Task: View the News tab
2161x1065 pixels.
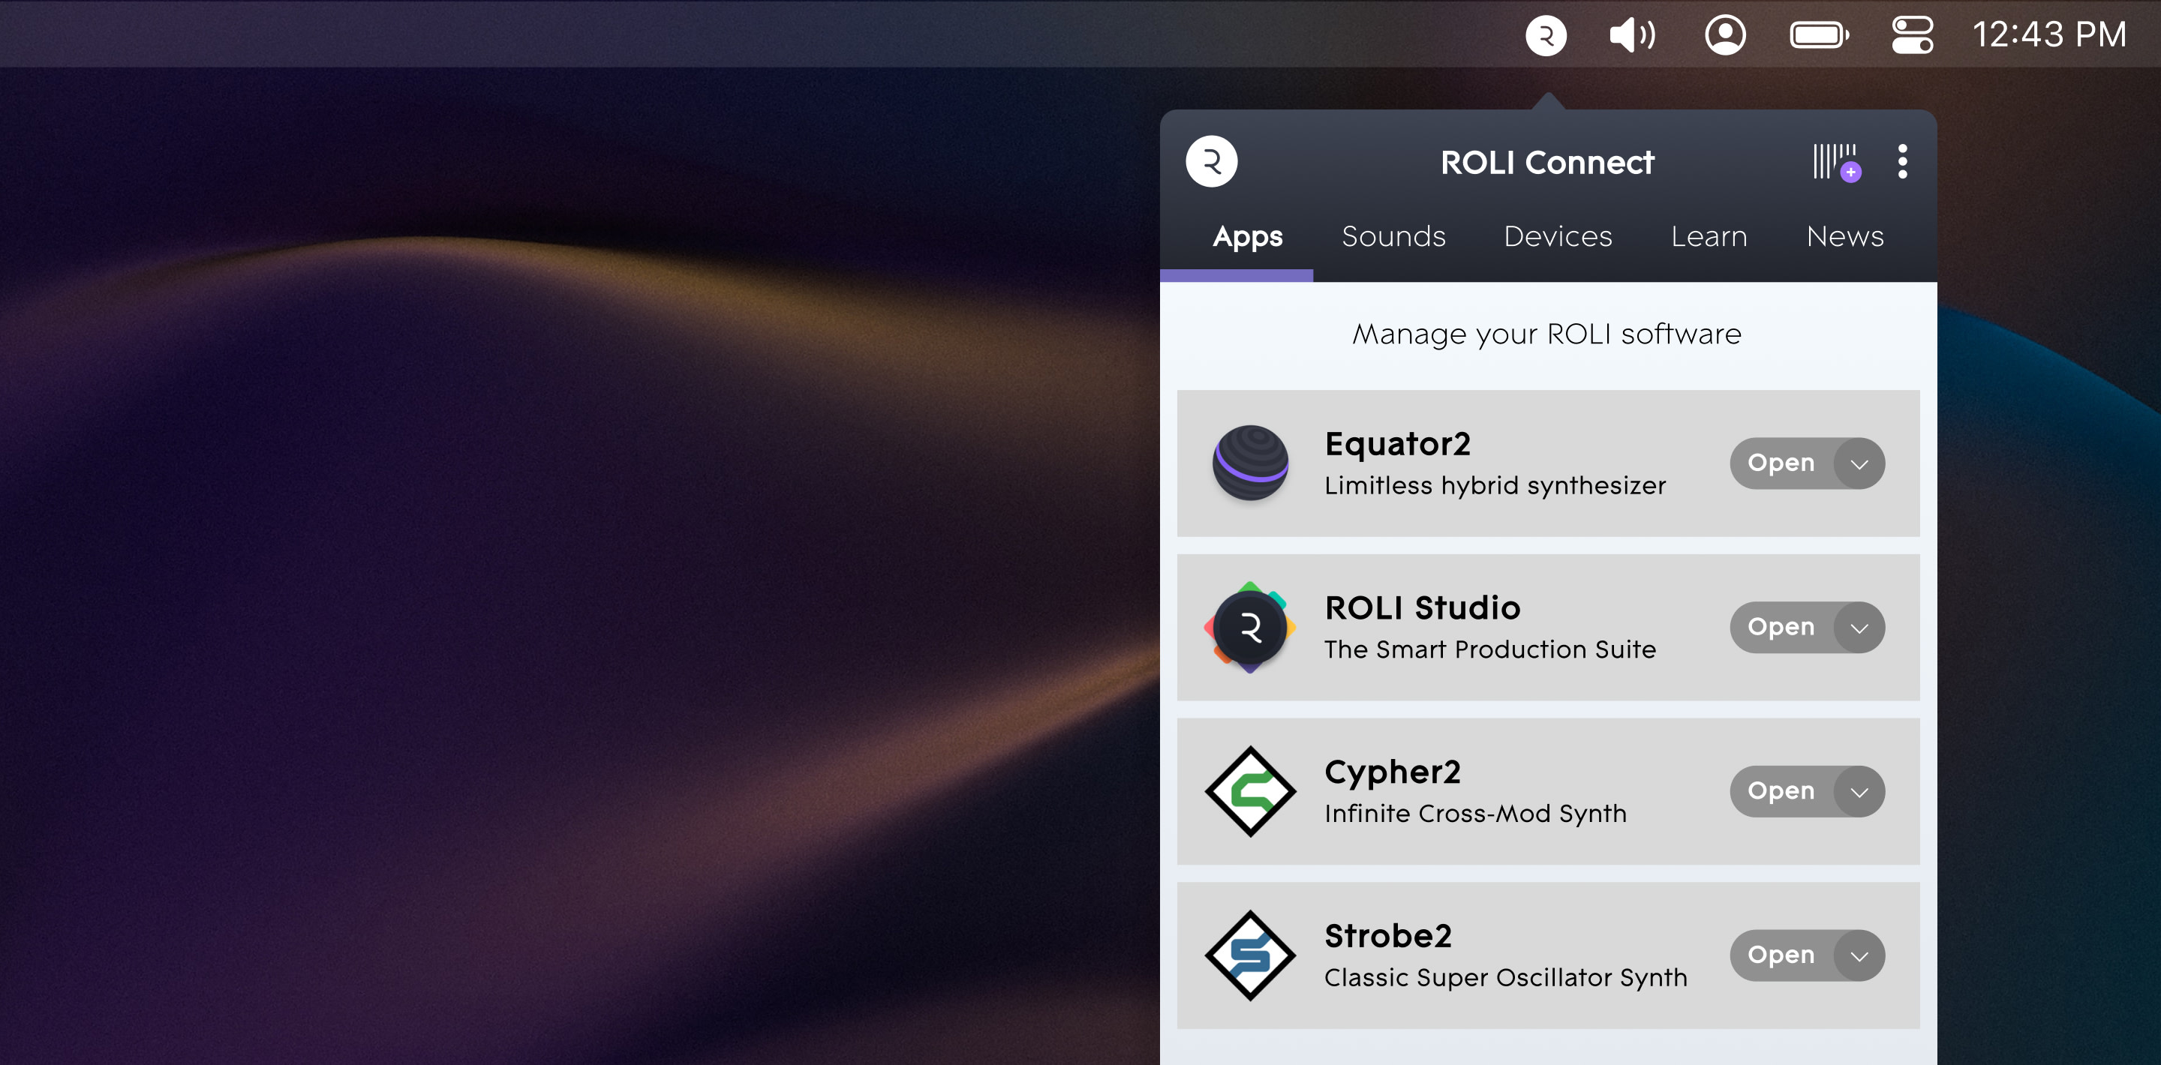Action: tap(1845, 236)
